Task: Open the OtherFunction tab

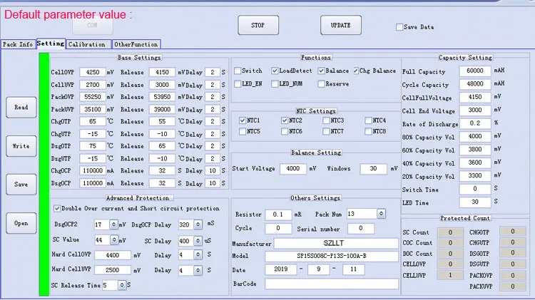Action: point(136,44)
